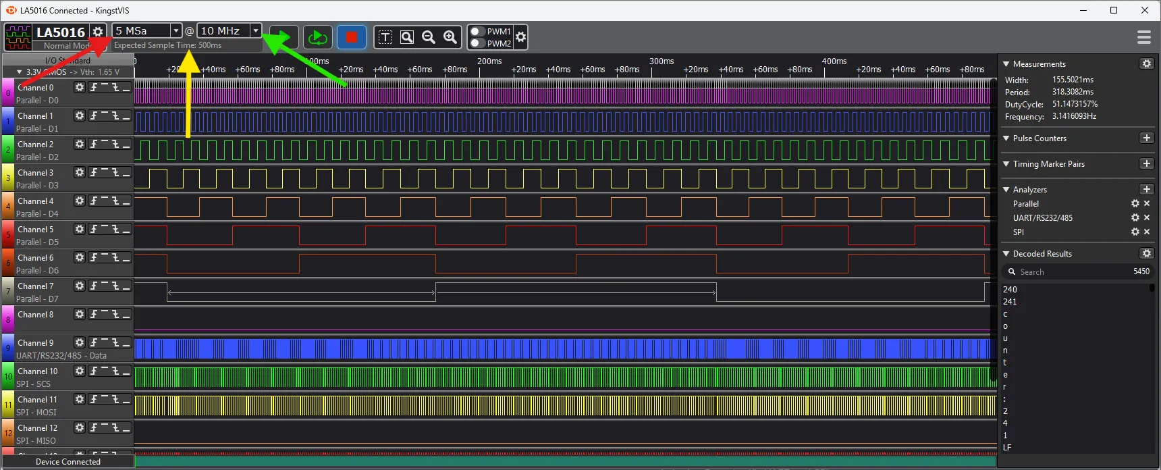Open the hamburger main menu

point(1143,37)
